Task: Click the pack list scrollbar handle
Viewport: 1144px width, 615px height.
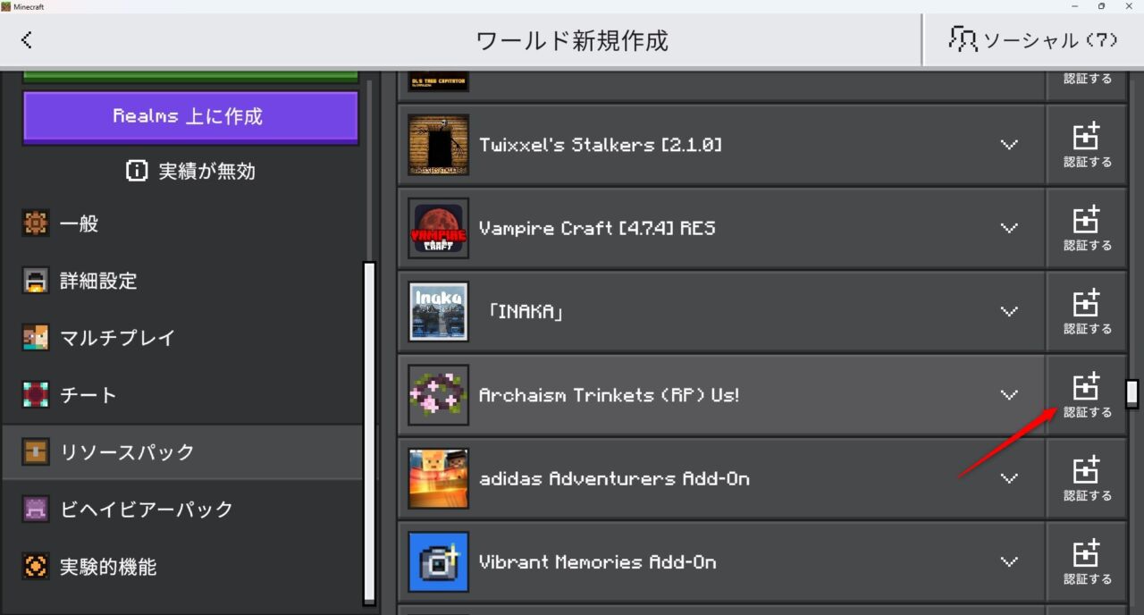Action: coord(1132,393)
